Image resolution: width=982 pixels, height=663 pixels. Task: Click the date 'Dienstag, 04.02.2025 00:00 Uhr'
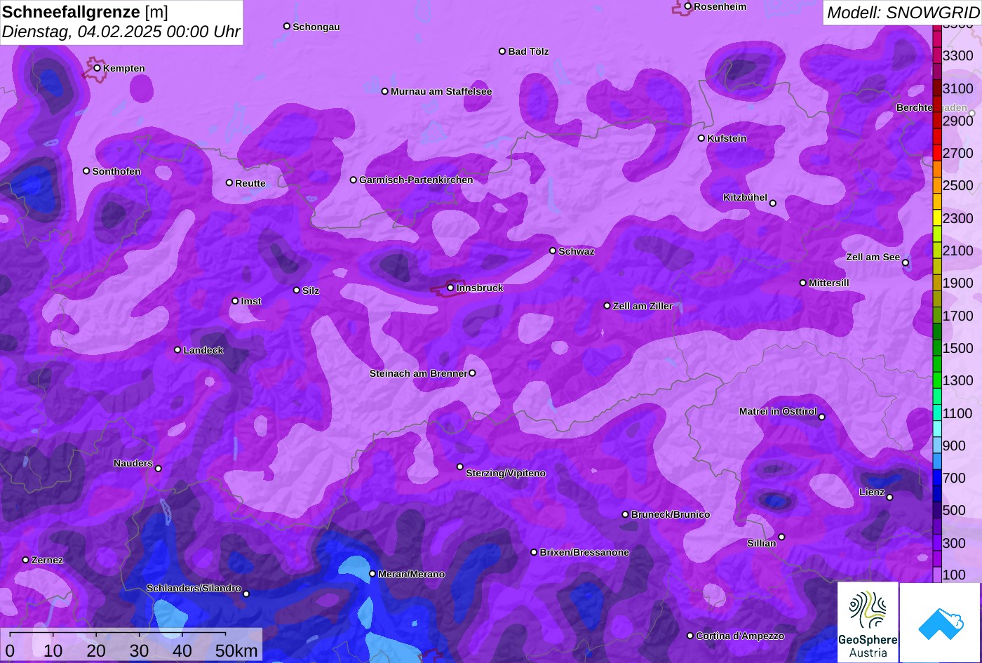pyautogui.click(x=121, y=32)
